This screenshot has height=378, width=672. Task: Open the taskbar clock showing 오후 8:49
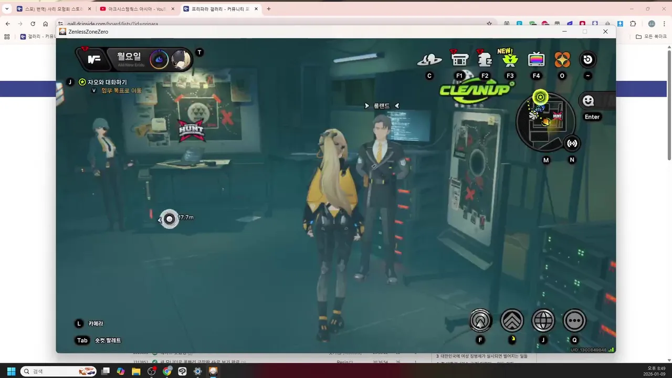(x=654, y=371)
